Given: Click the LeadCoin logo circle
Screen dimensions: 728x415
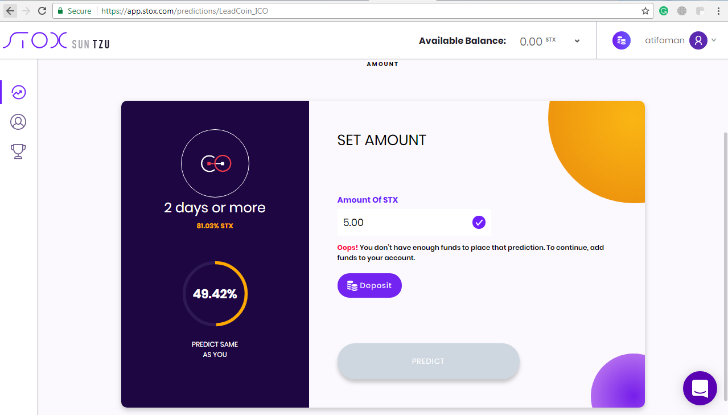Looking at the screenshot, I should [x=215, y=164].
